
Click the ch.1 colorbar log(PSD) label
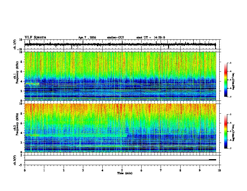(x=233, y=81)
